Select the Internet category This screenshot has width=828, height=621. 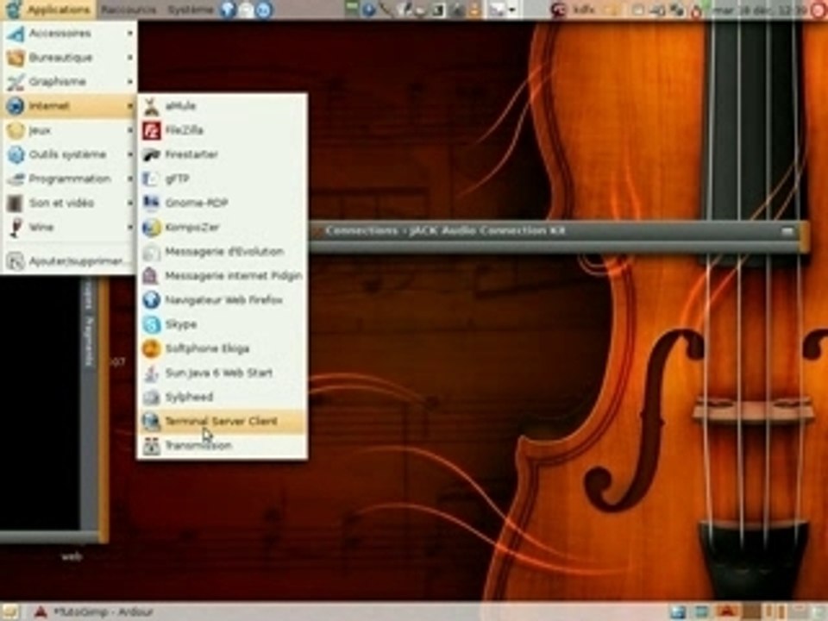click(x=69, y=106)
